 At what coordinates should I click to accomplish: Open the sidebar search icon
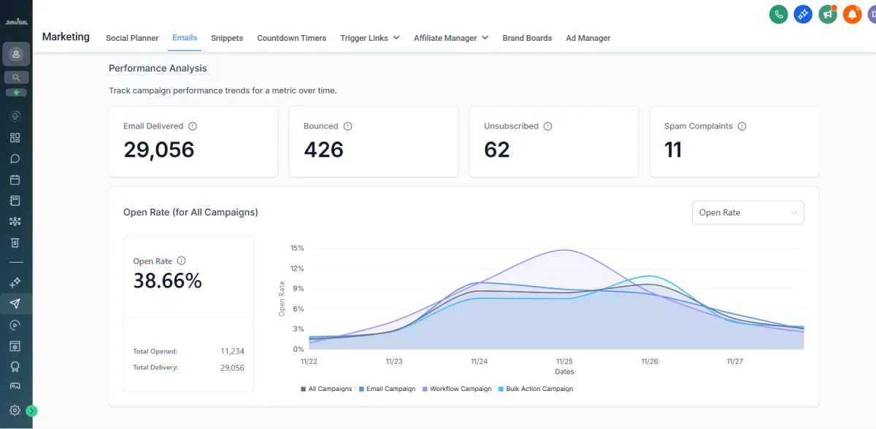[x=16, y=77]
